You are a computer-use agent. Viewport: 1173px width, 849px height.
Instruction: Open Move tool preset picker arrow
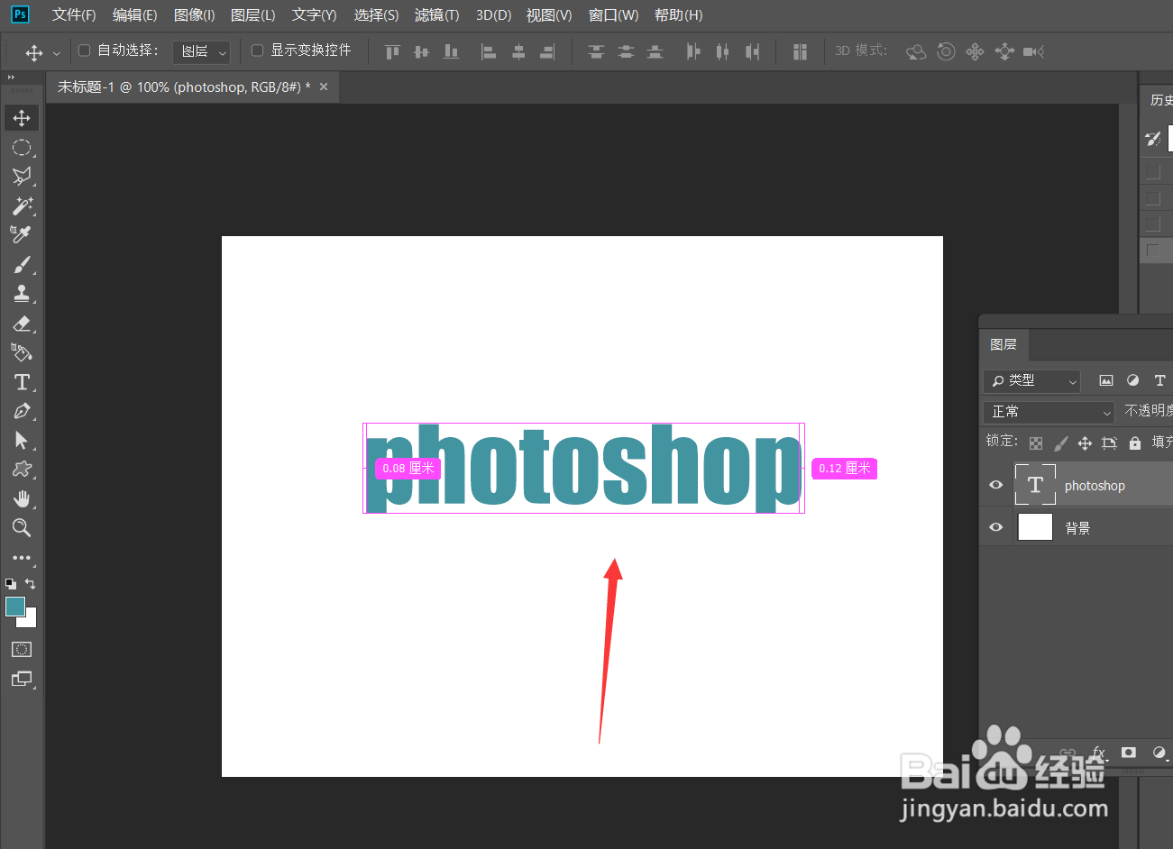tap(57, 53)
